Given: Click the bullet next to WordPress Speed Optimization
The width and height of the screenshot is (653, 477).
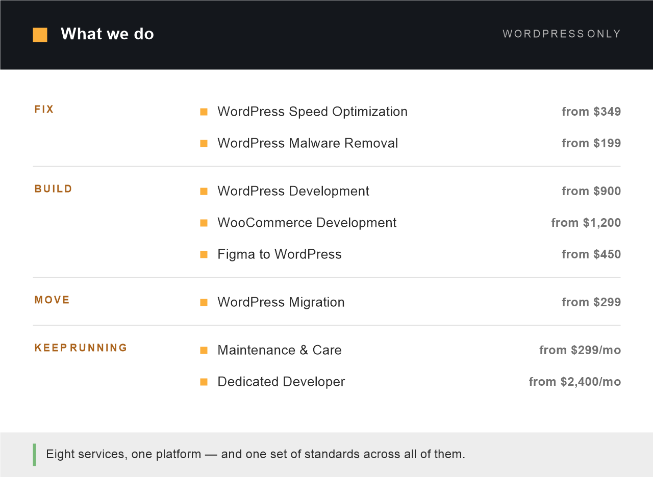Looking at the screenshot, I should [x=204, y=112].
